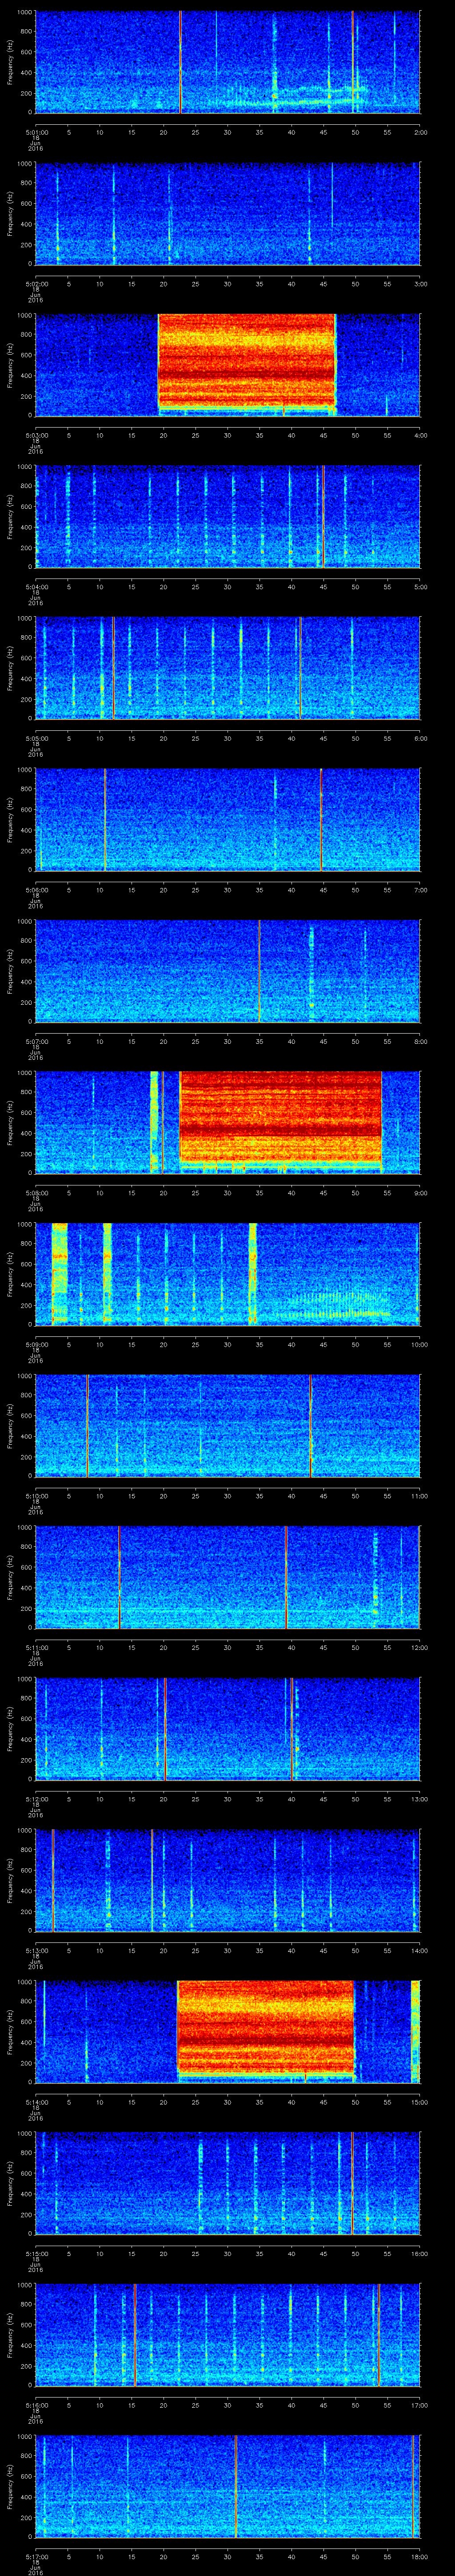Click the red line near 31 s in 5:17:00 panel
Screen dimensions: 455x2576
(x=236, y=2485)
